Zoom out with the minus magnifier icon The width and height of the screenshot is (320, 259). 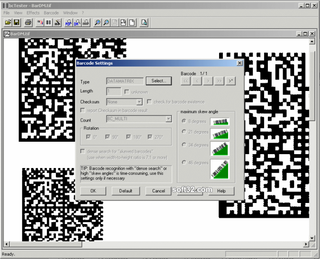coord(106,23)
